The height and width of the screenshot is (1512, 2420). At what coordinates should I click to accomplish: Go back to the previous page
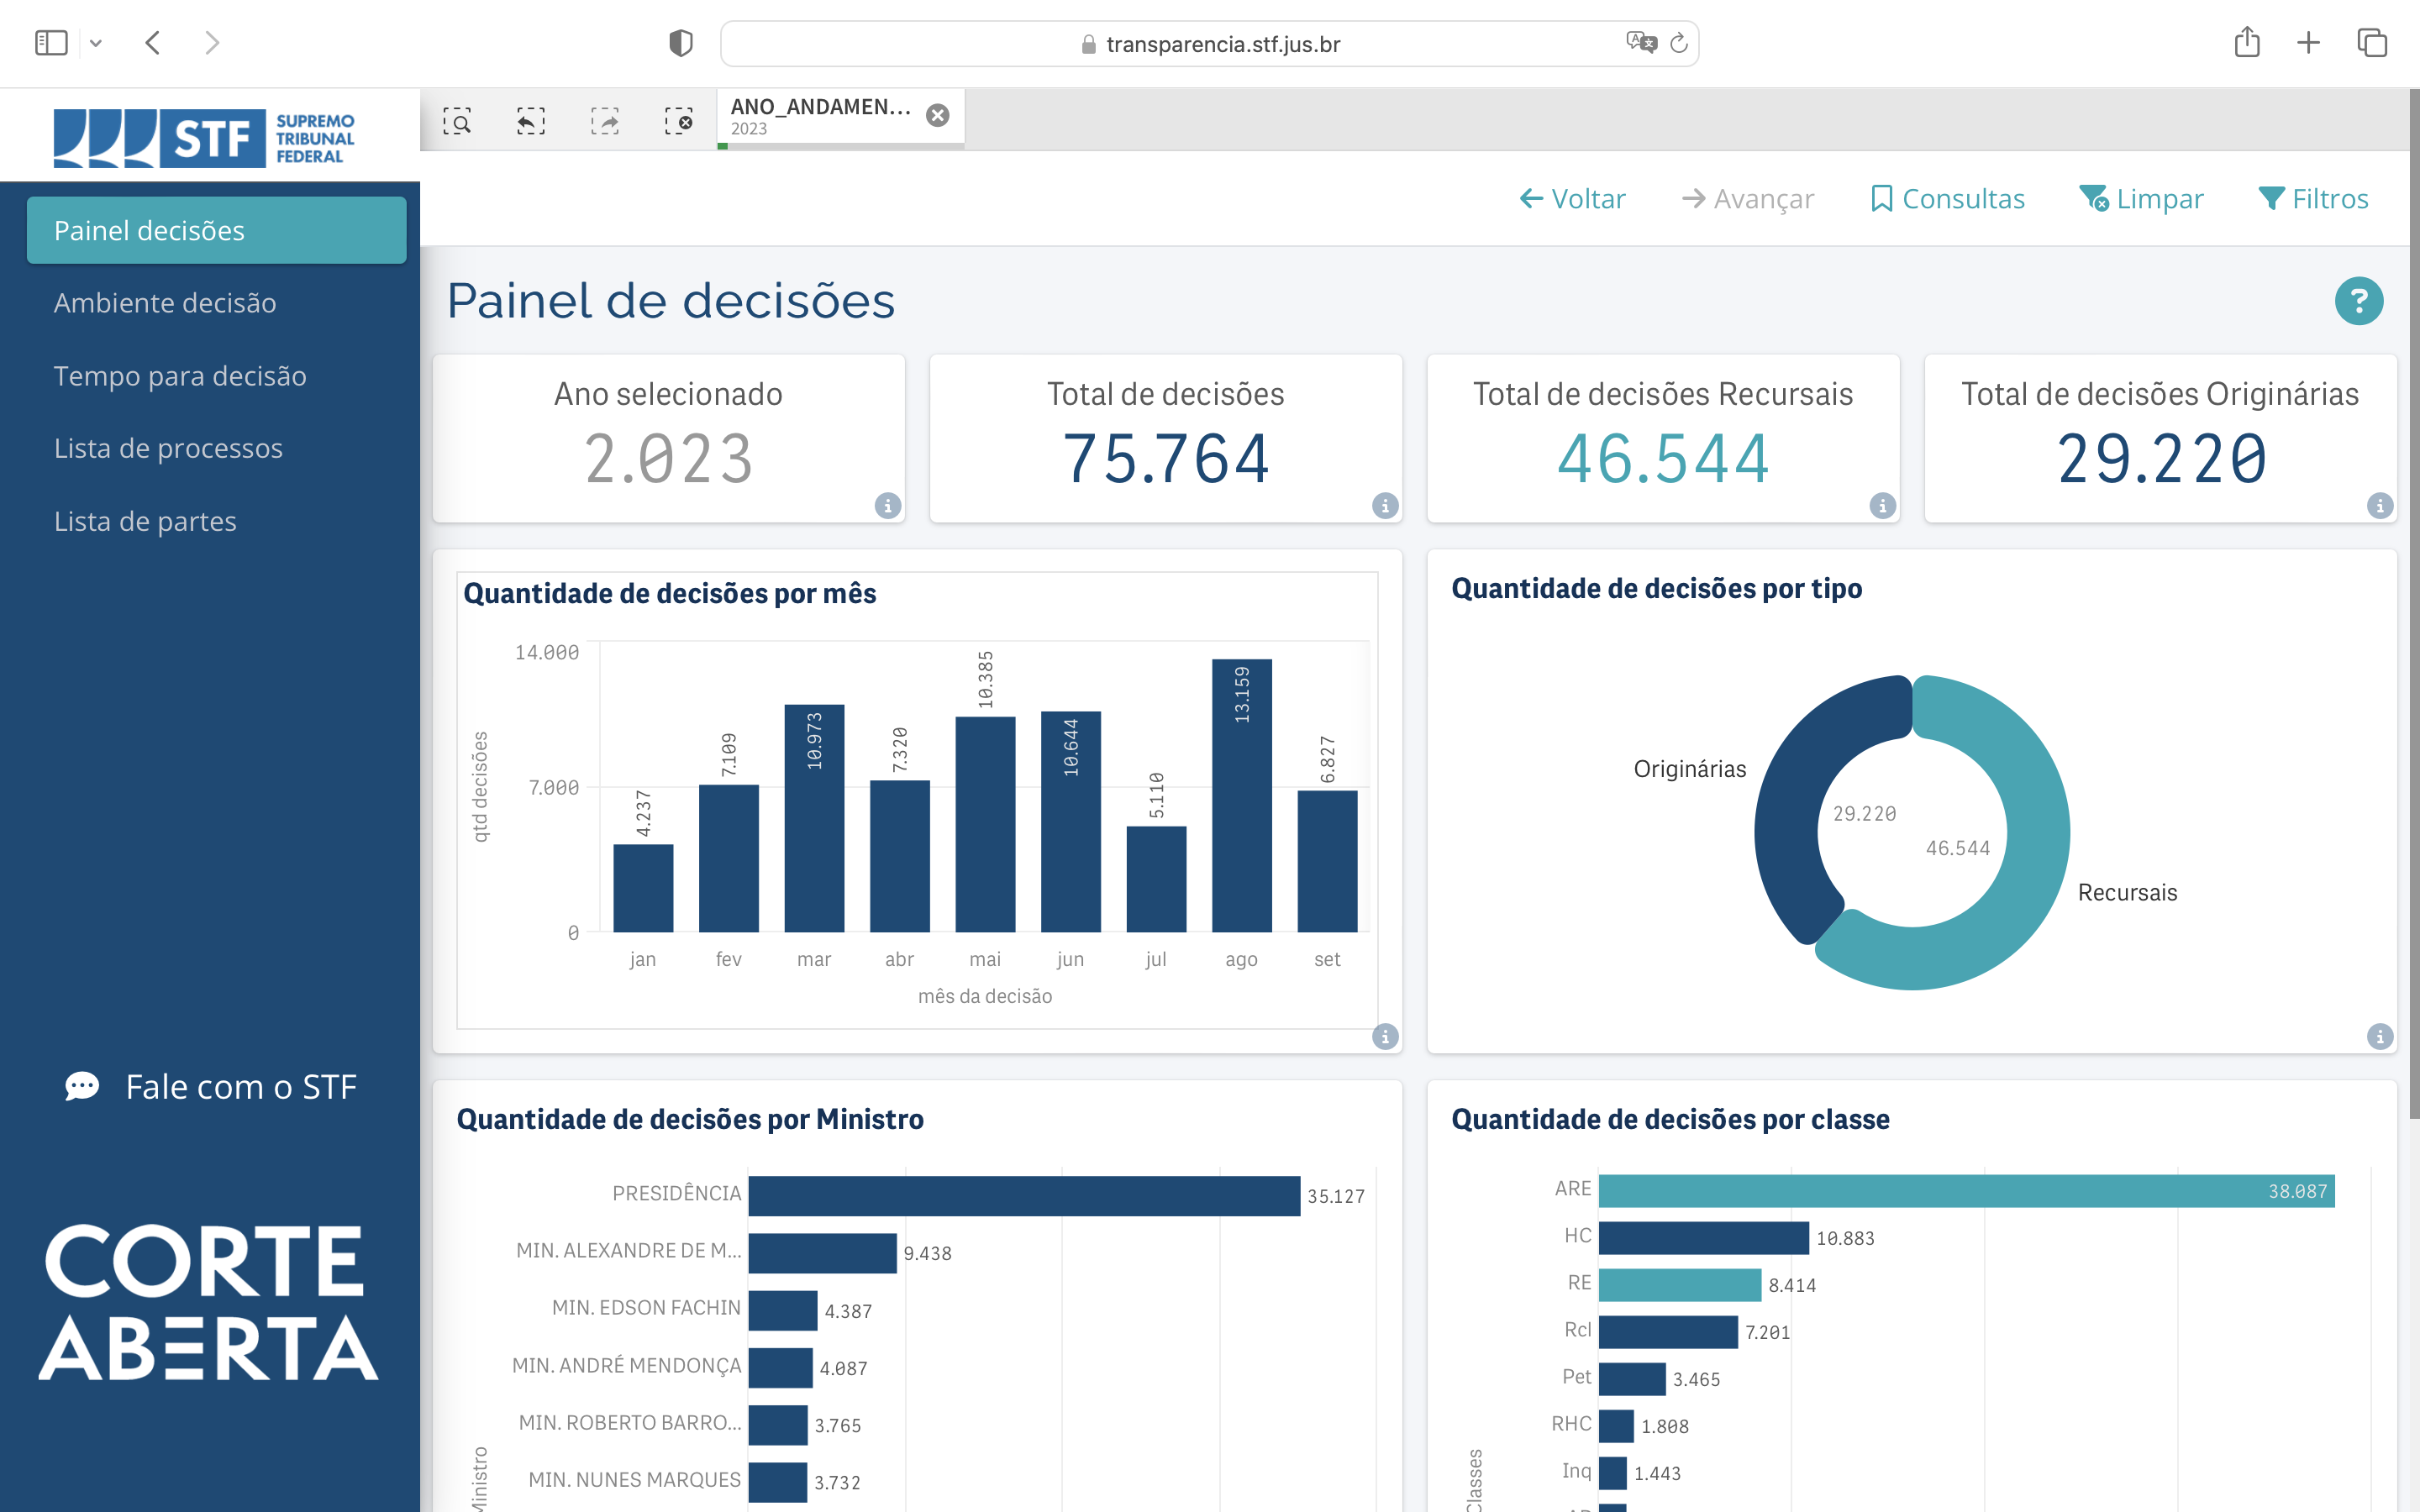coord(153,43)
